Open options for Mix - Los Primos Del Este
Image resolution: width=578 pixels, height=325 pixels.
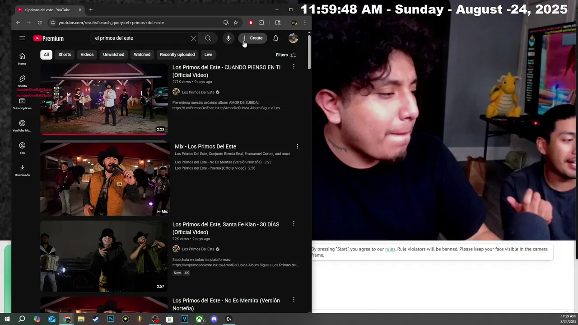click(297, 146)
